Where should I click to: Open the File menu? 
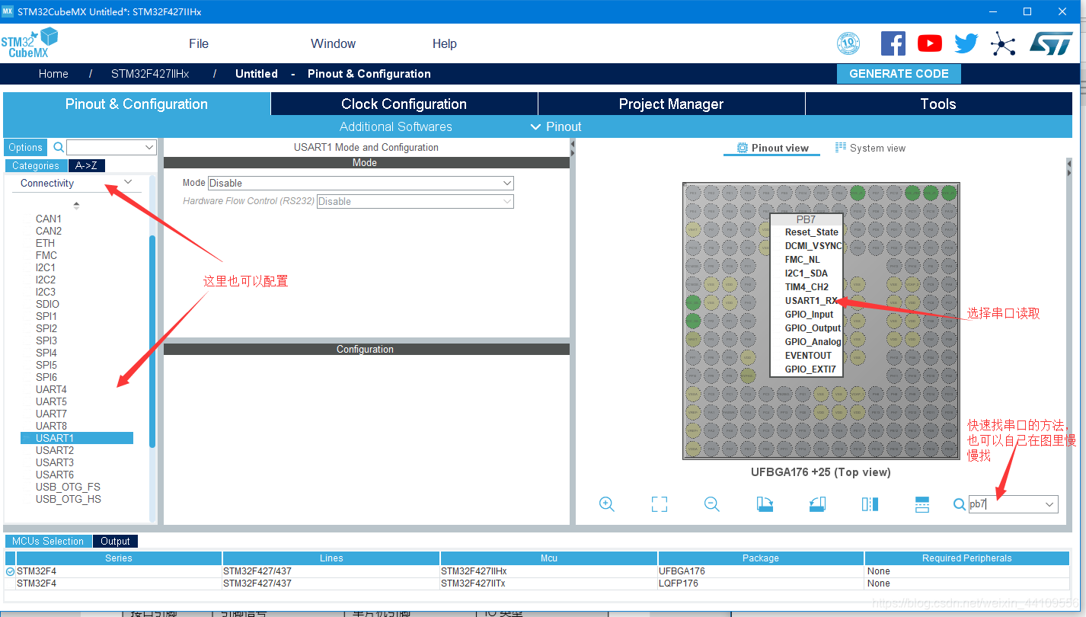(x=199, y=43)
